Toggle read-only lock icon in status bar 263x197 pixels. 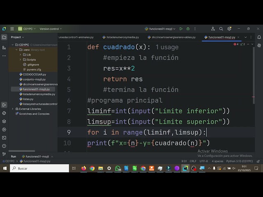pyautogui.click(x=258, y=161)
